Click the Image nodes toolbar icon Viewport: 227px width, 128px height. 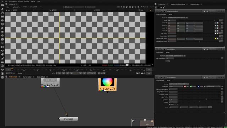tap(2, 5)
